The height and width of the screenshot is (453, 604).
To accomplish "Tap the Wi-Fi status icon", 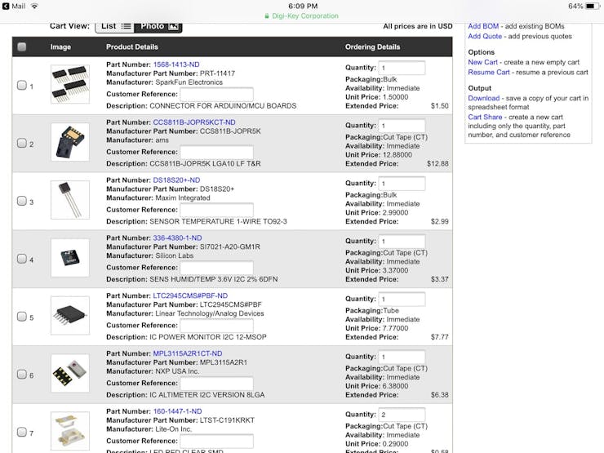I will point(34,7).
